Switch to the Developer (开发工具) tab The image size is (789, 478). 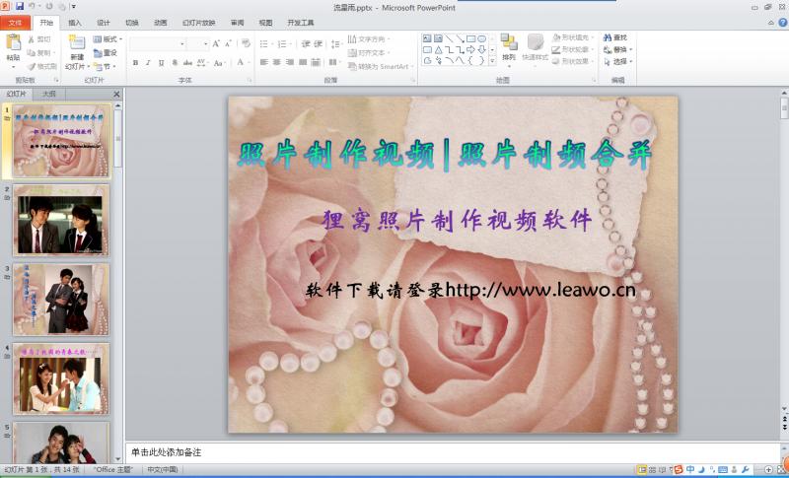[301, 23]
